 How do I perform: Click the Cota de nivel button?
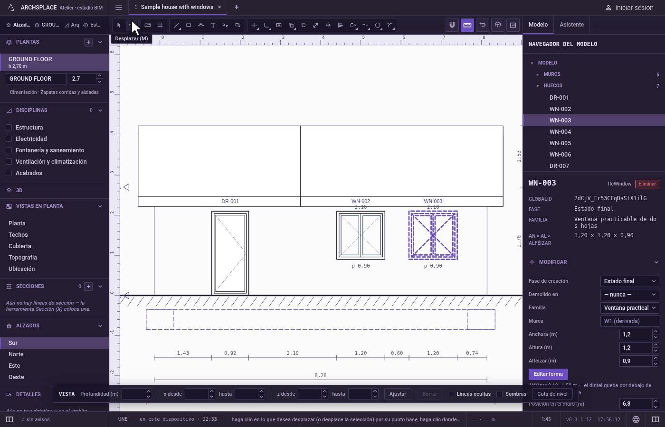tap(552, 394)
